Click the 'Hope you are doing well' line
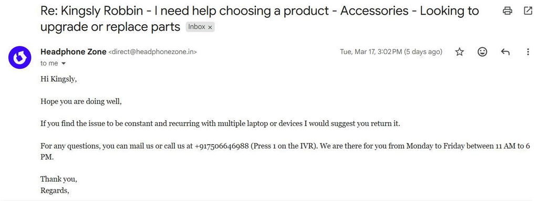 point(81,101)
